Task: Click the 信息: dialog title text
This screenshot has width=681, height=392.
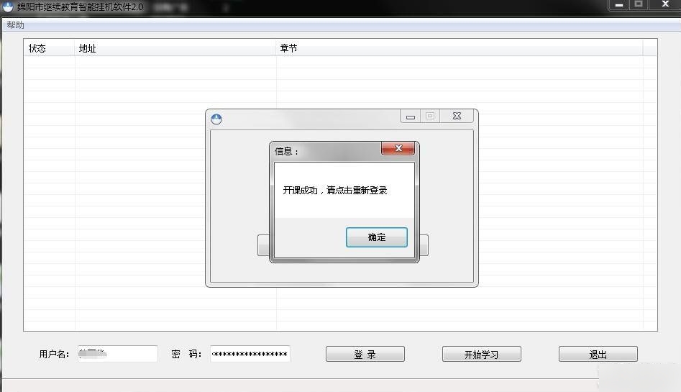Action: pyautogui.click(x=286, y=151)
